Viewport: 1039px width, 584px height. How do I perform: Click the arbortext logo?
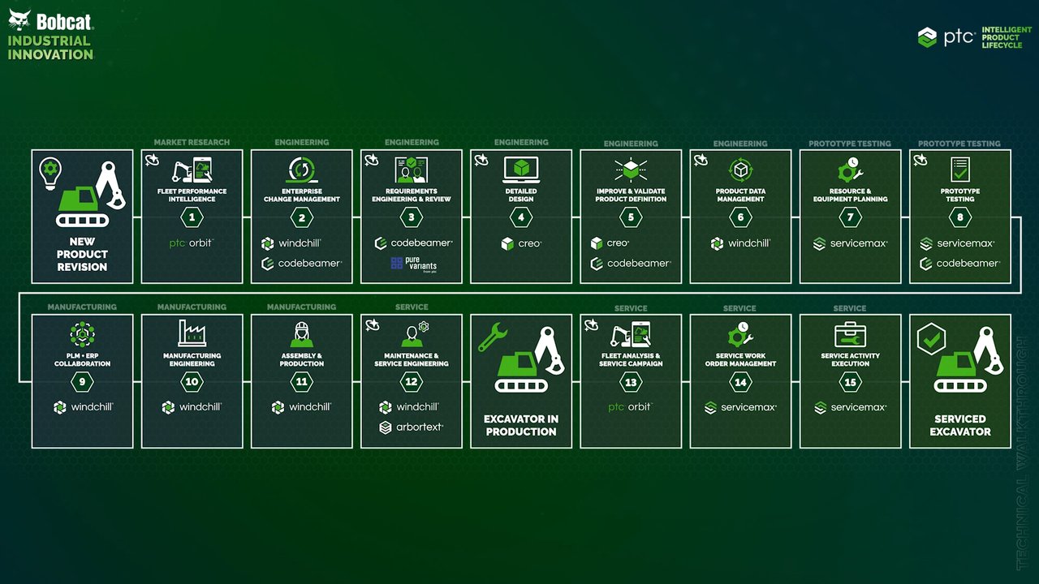pos(412,427)
